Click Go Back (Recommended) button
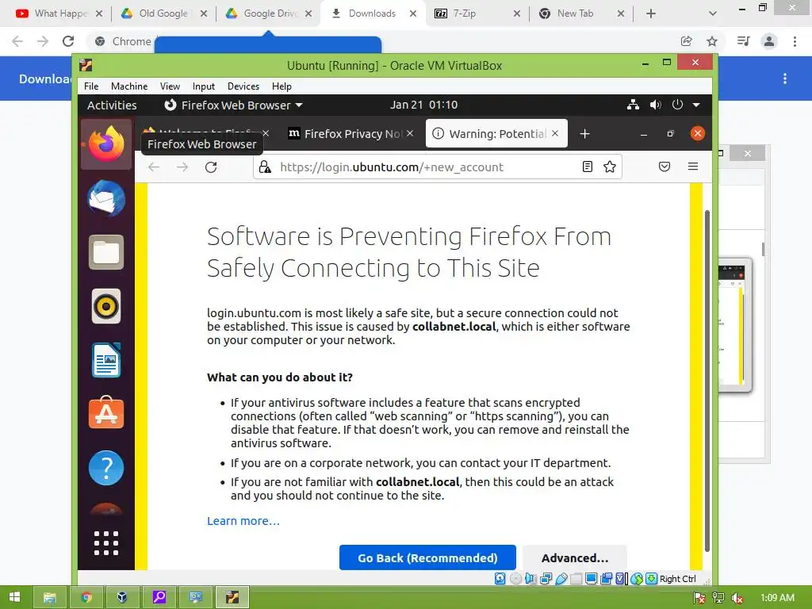 [427, 557]
